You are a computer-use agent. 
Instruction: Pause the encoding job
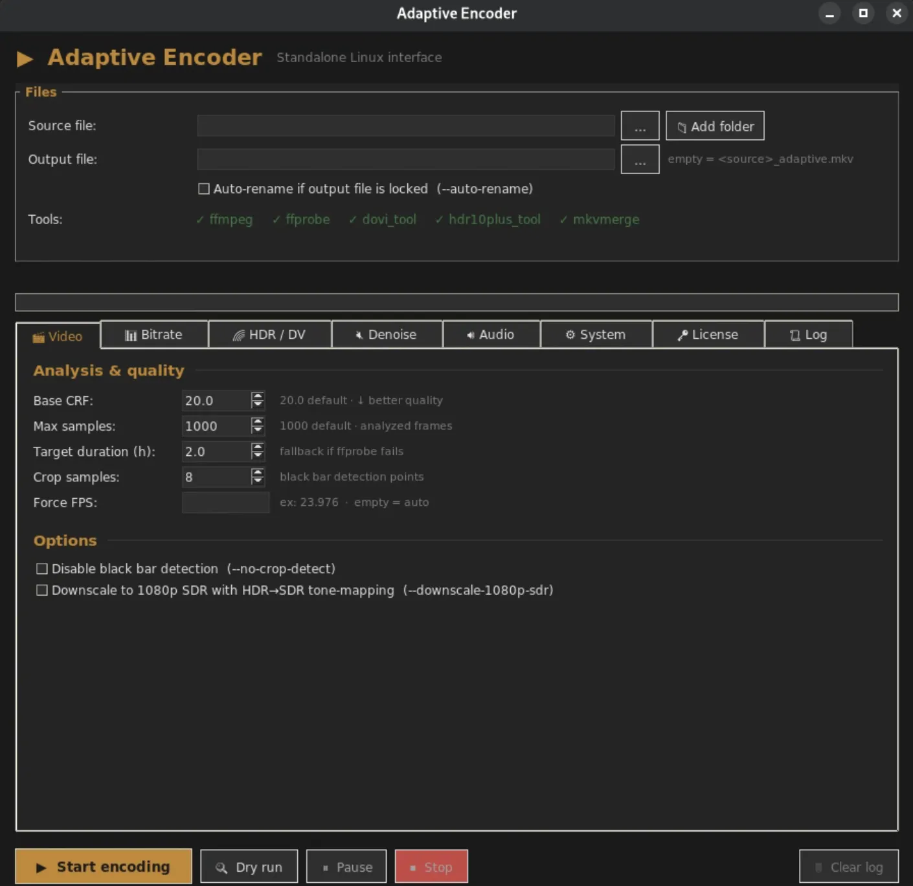click(x=346, y=867)
